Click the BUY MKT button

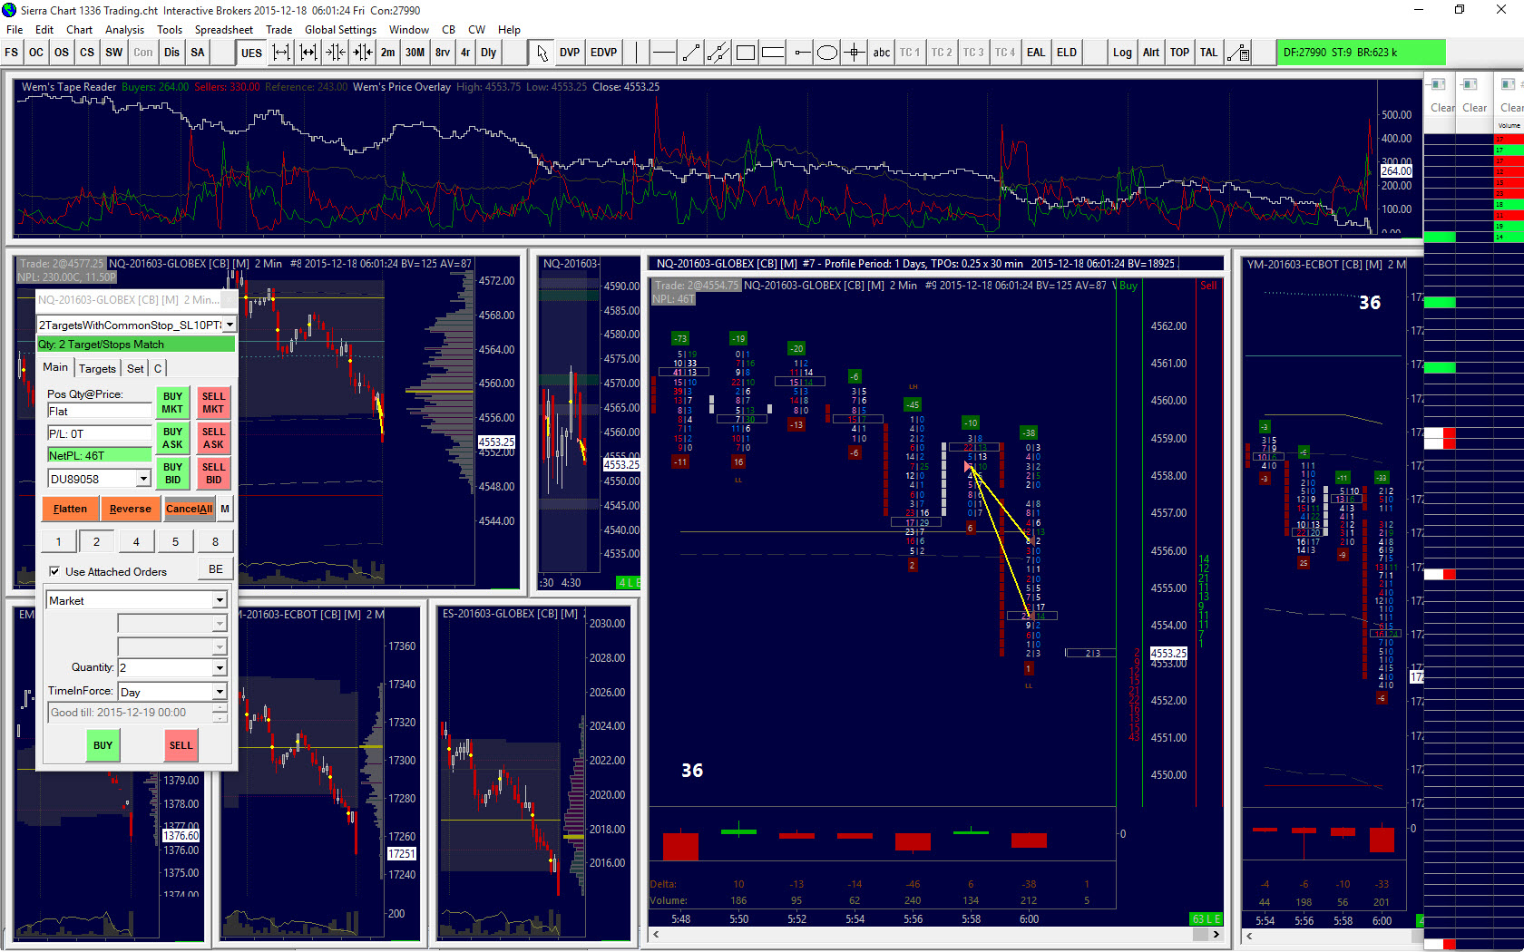(172, 403)
